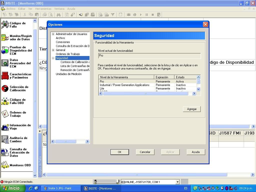Click OK in the Opciones dialog
The image size is (256, 192).
120,152
